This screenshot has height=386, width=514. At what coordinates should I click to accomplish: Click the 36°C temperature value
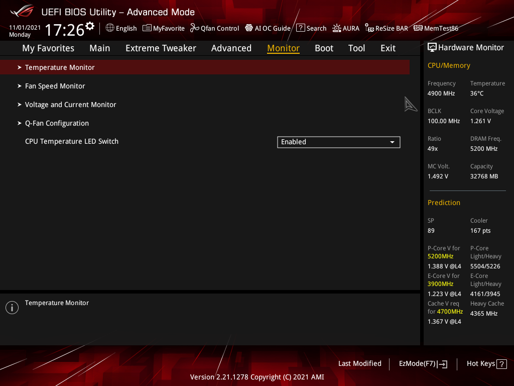tap(477, 93)
